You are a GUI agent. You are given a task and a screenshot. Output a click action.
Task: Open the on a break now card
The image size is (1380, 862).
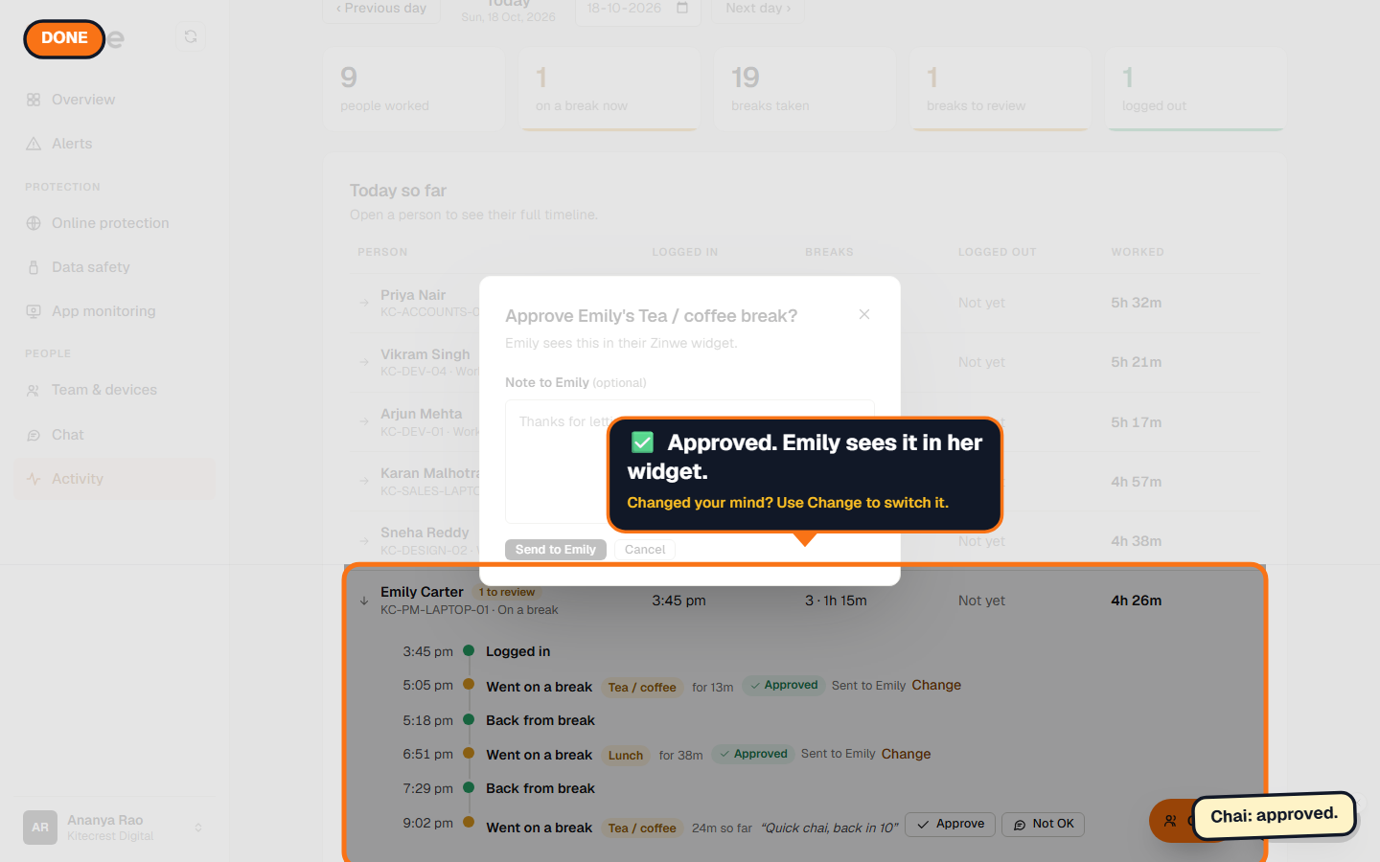click(x=609, y=89)
